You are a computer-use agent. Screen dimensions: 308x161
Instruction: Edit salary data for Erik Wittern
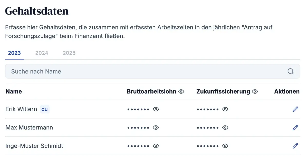tap(295, 109)
